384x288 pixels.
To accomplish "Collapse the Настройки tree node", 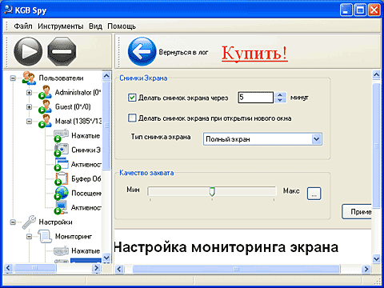I will pos(13,222).
